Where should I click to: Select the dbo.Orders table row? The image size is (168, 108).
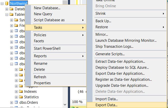[29, 102]
